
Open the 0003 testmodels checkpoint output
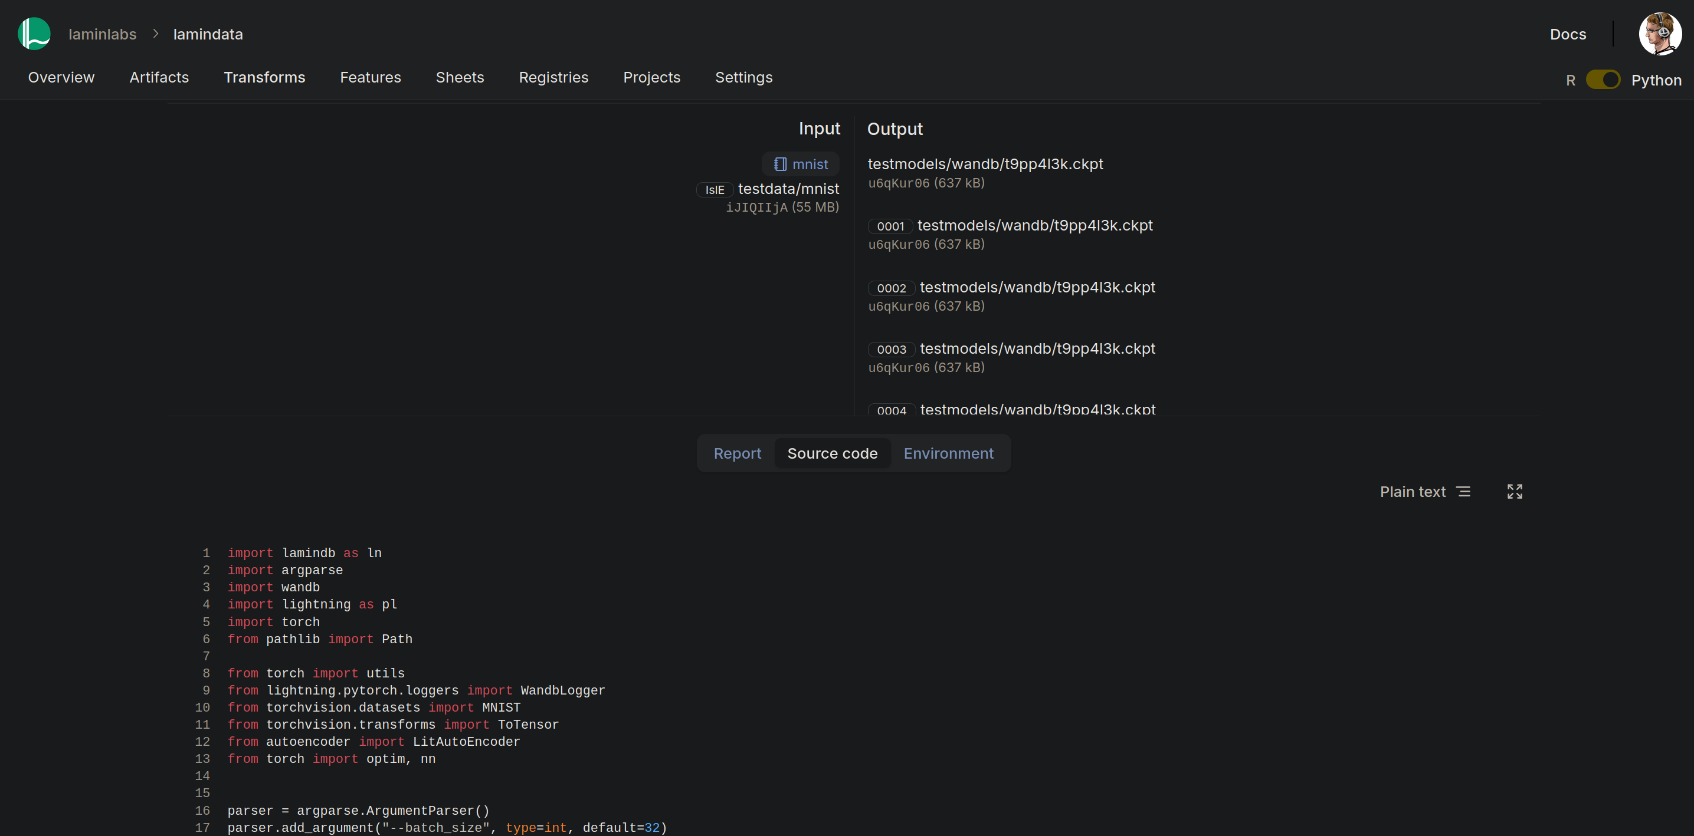click(x=1036, y=349)
